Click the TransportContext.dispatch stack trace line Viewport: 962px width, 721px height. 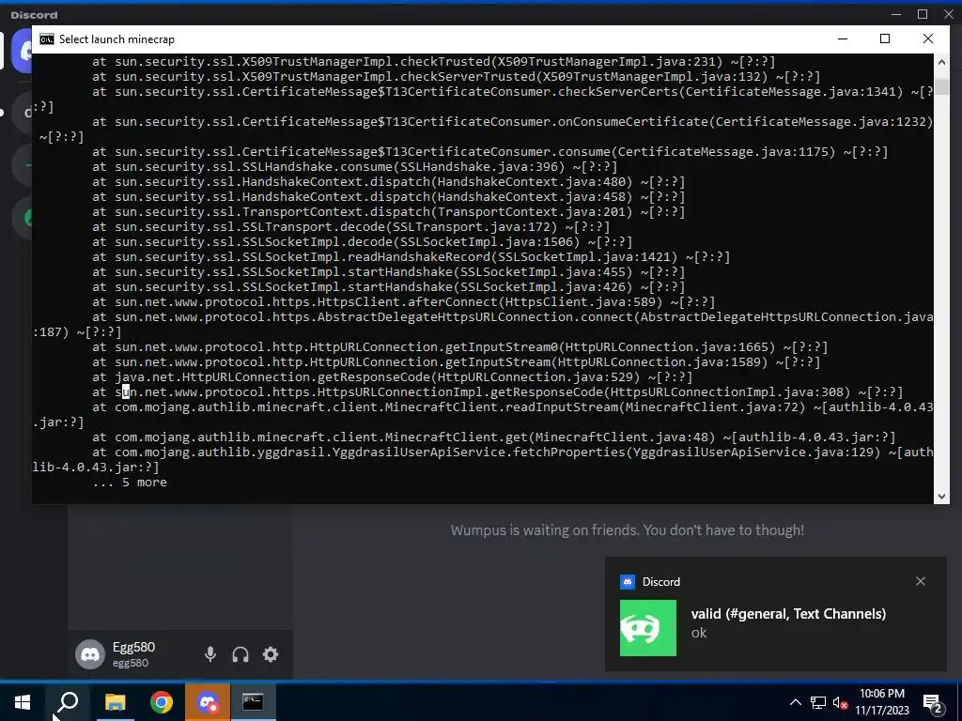pyautogui.click(x=388, y=212)
